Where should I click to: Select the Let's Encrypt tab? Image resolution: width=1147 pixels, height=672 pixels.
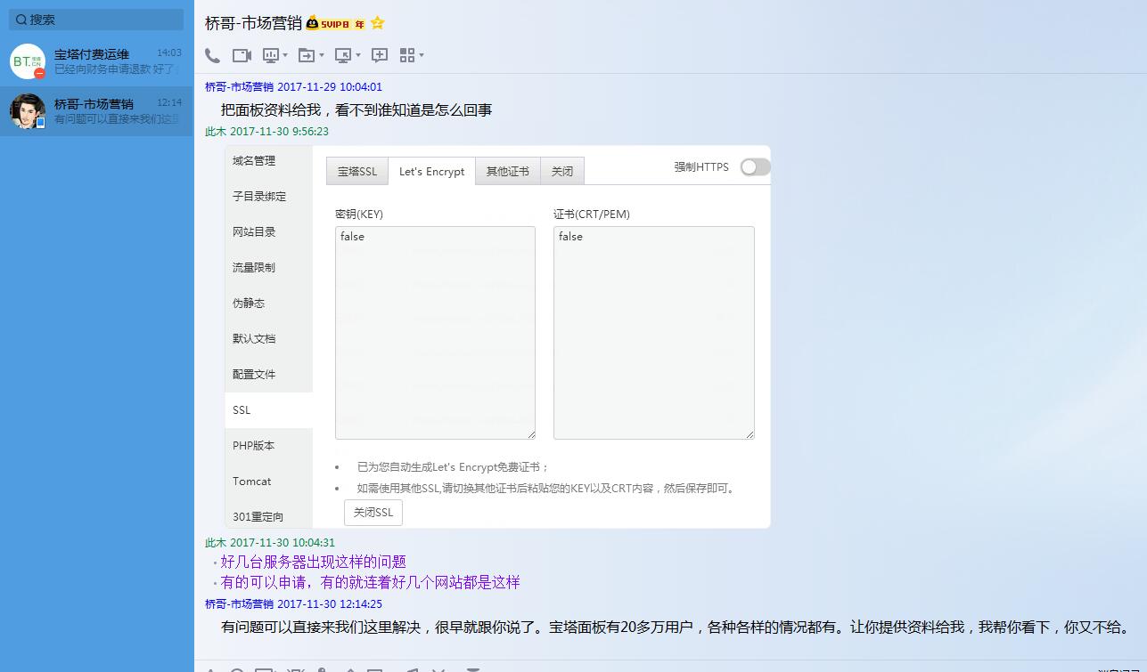click(x=431, y=172)
